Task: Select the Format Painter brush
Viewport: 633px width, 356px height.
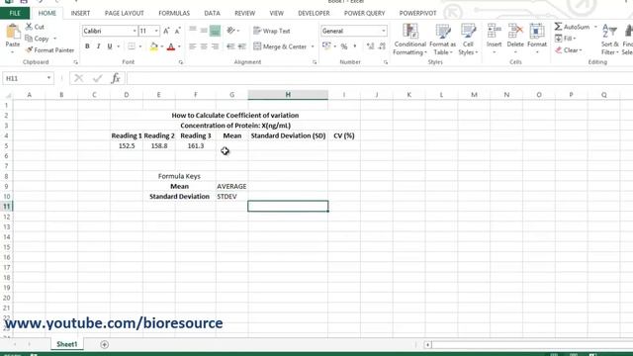Action: point(29,50)
